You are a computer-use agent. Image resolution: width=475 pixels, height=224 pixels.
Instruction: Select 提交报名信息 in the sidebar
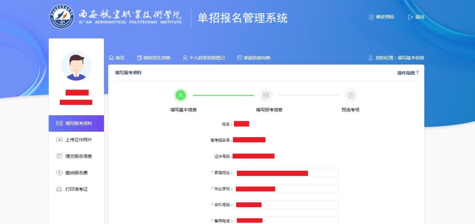click(x=76, y=156)
